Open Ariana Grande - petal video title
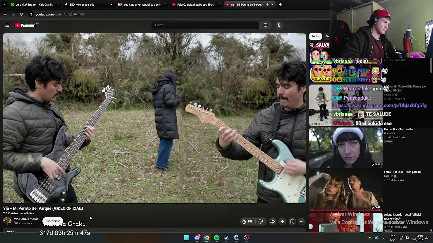 [403, 217]
